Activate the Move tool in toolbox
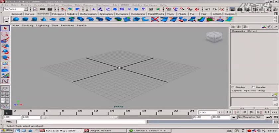The image size is (279, 133). click(x=5, y=46)
